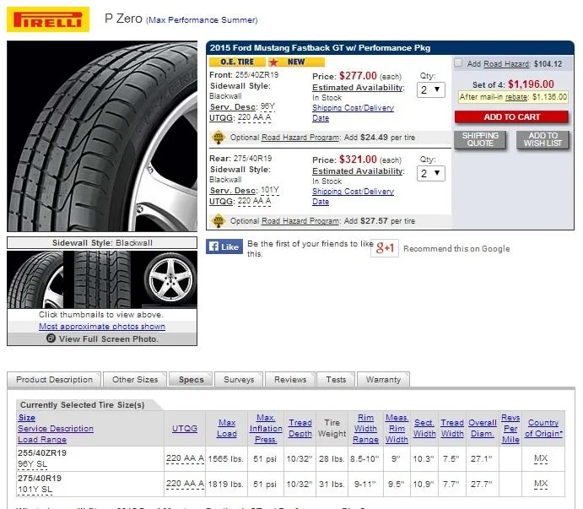
Task: Click front tire Serv. Desc link
Action: coord(233,107)
